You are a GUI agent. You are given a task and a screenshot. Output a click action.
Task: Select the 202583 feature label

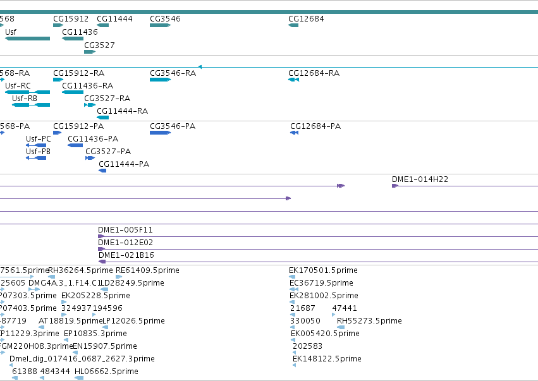point(307,346)
